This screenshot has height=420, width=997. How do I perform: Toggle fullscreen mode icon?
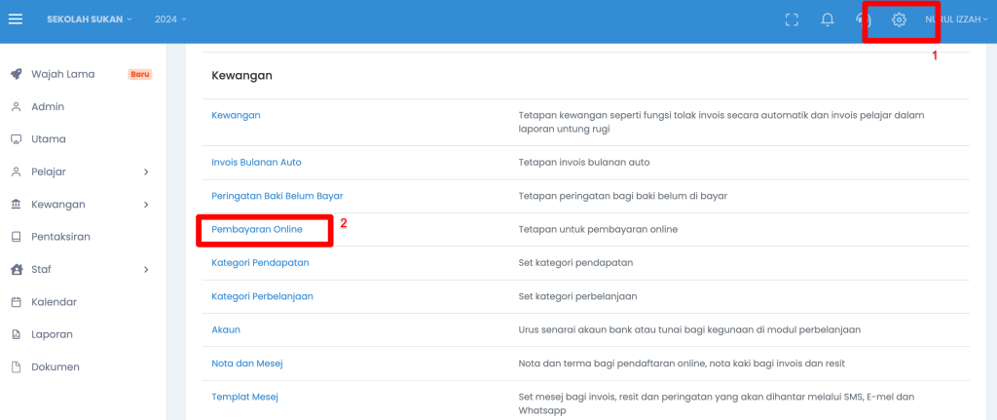tap(791, 19)
